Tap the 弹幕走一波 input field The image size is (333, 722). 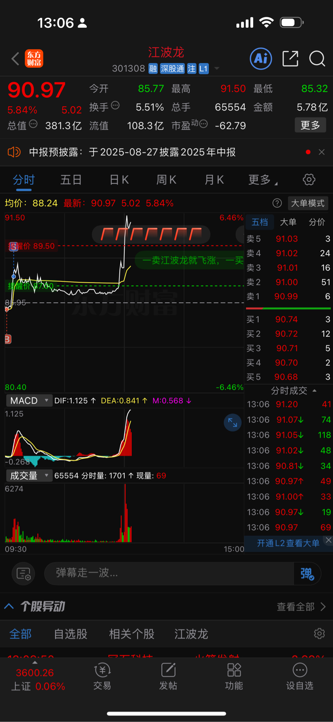pyautogui.click(x=169, y=573)
